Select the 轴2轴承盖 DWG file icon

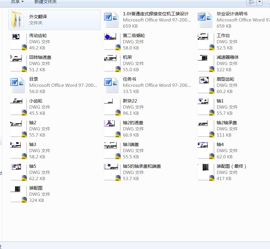coord(206,129)
